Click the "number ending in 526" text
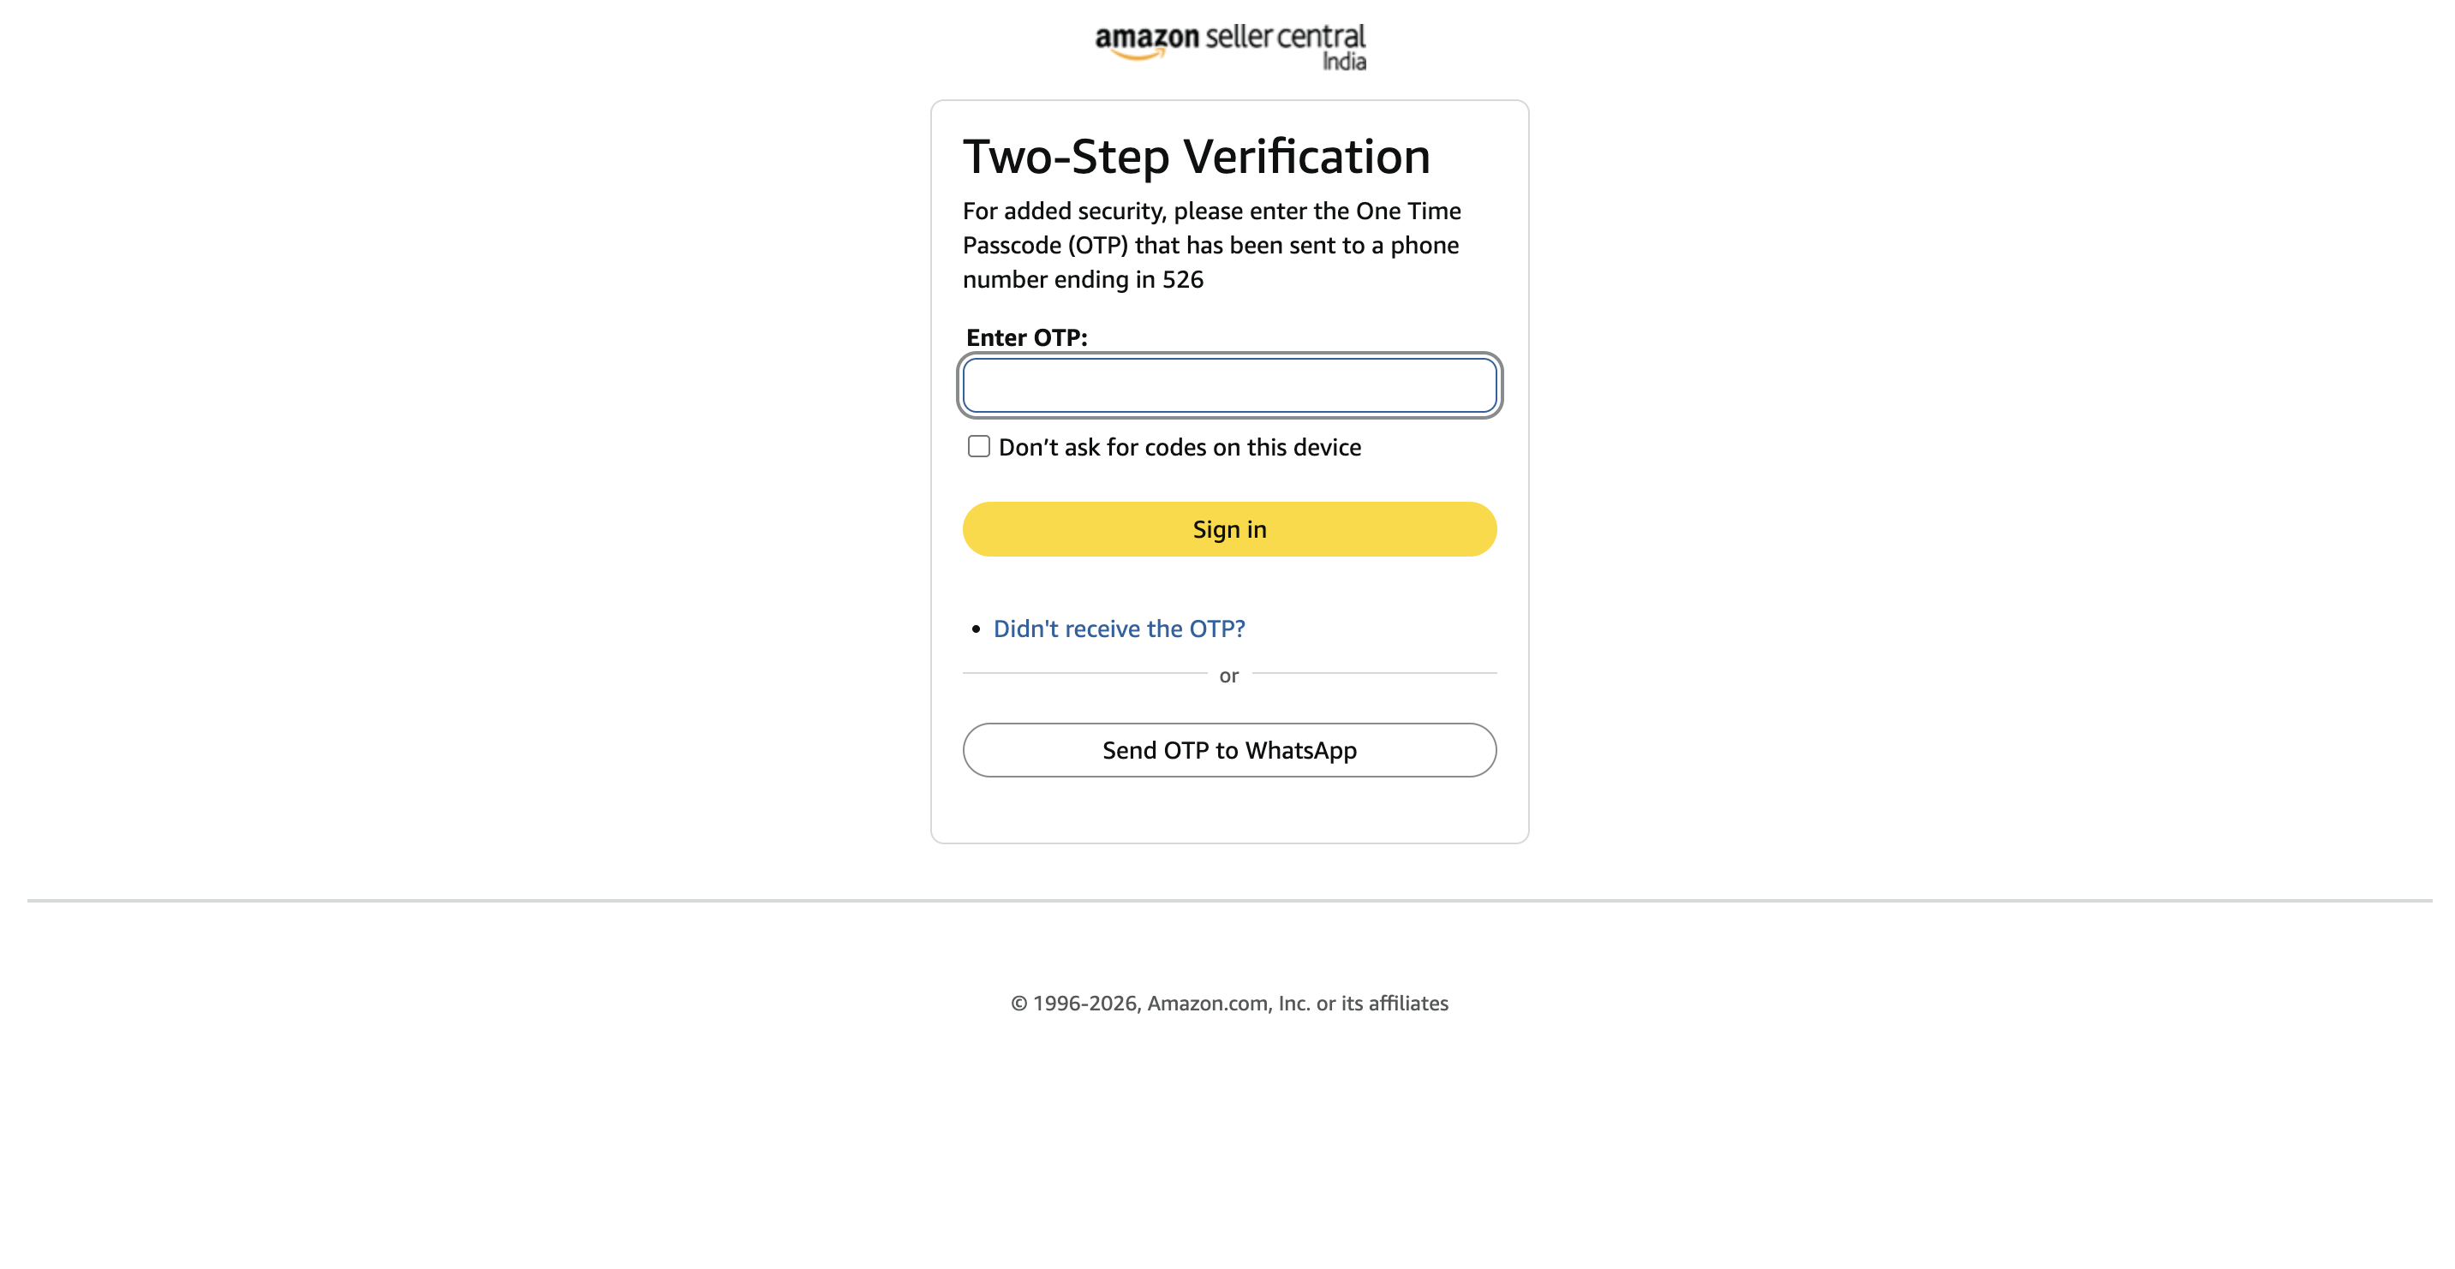This screenshot has width=2455, height=1269. 1083,279
